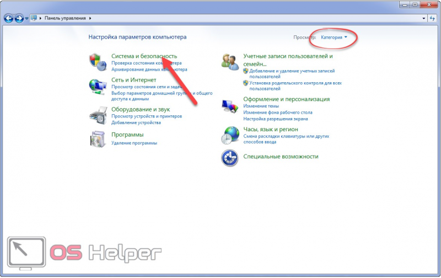The image size is (441, 278).
Task: Click shield icon beside Установка родительского контроля
Action: [x=246, y=83]
